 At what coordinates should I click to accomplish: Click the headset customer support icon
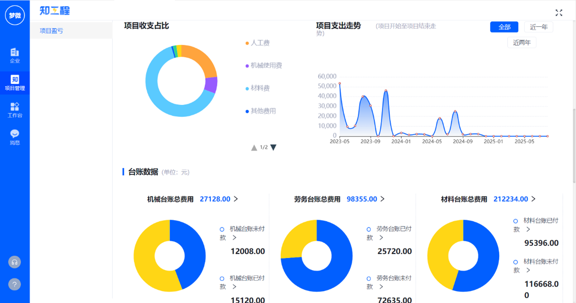point(15,262)
